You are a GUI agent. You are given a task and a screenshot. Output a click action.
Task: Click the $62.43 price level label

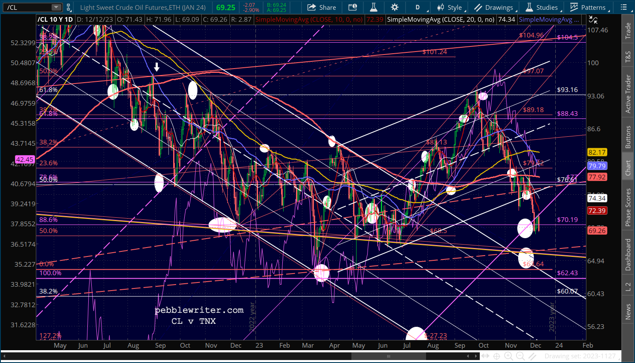tap(567, 273)
